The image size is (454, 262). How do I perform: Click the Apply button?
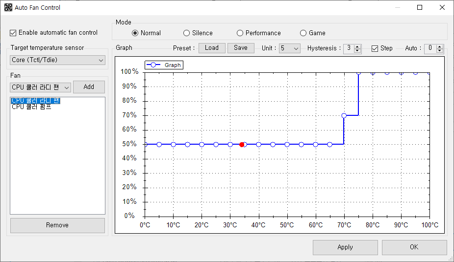[345, 247]
